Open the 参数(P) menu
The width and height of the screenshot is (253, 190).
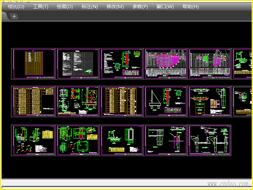[140, 7]
